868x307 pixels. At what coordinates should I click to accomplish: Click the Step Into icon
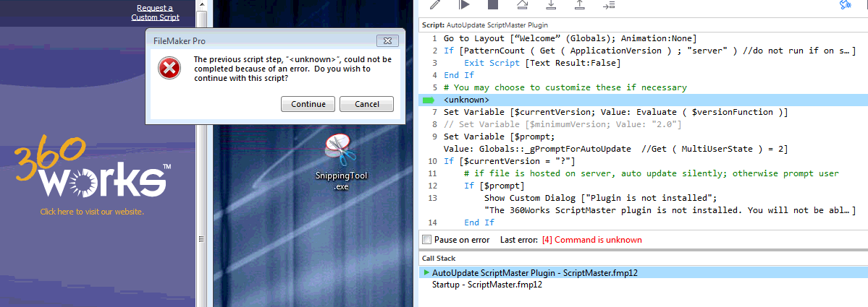click(x=551, y=4)
